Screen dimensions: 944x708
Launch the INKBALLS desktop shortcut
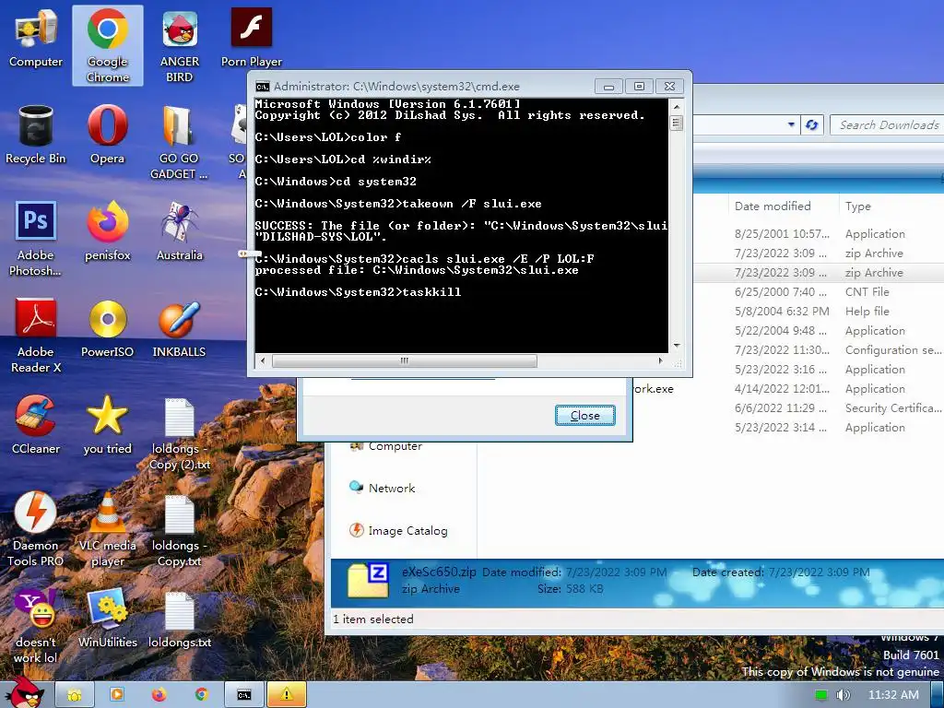[x=179, y=329]
